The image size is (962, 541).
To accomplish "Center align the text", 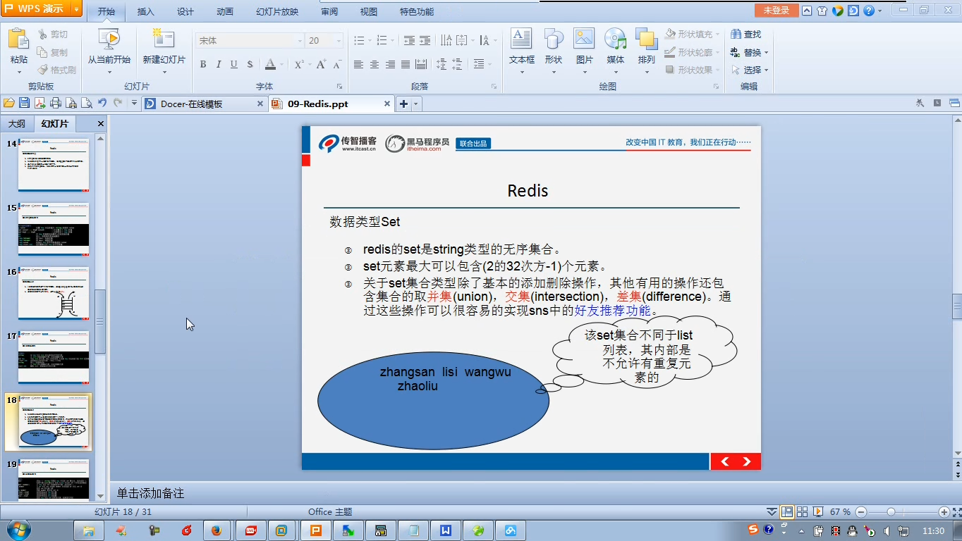I will coord(374,64).
